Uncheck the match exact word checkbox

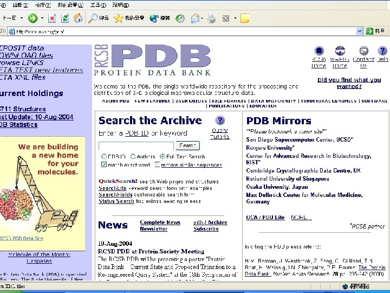click(x=104, y=165)
